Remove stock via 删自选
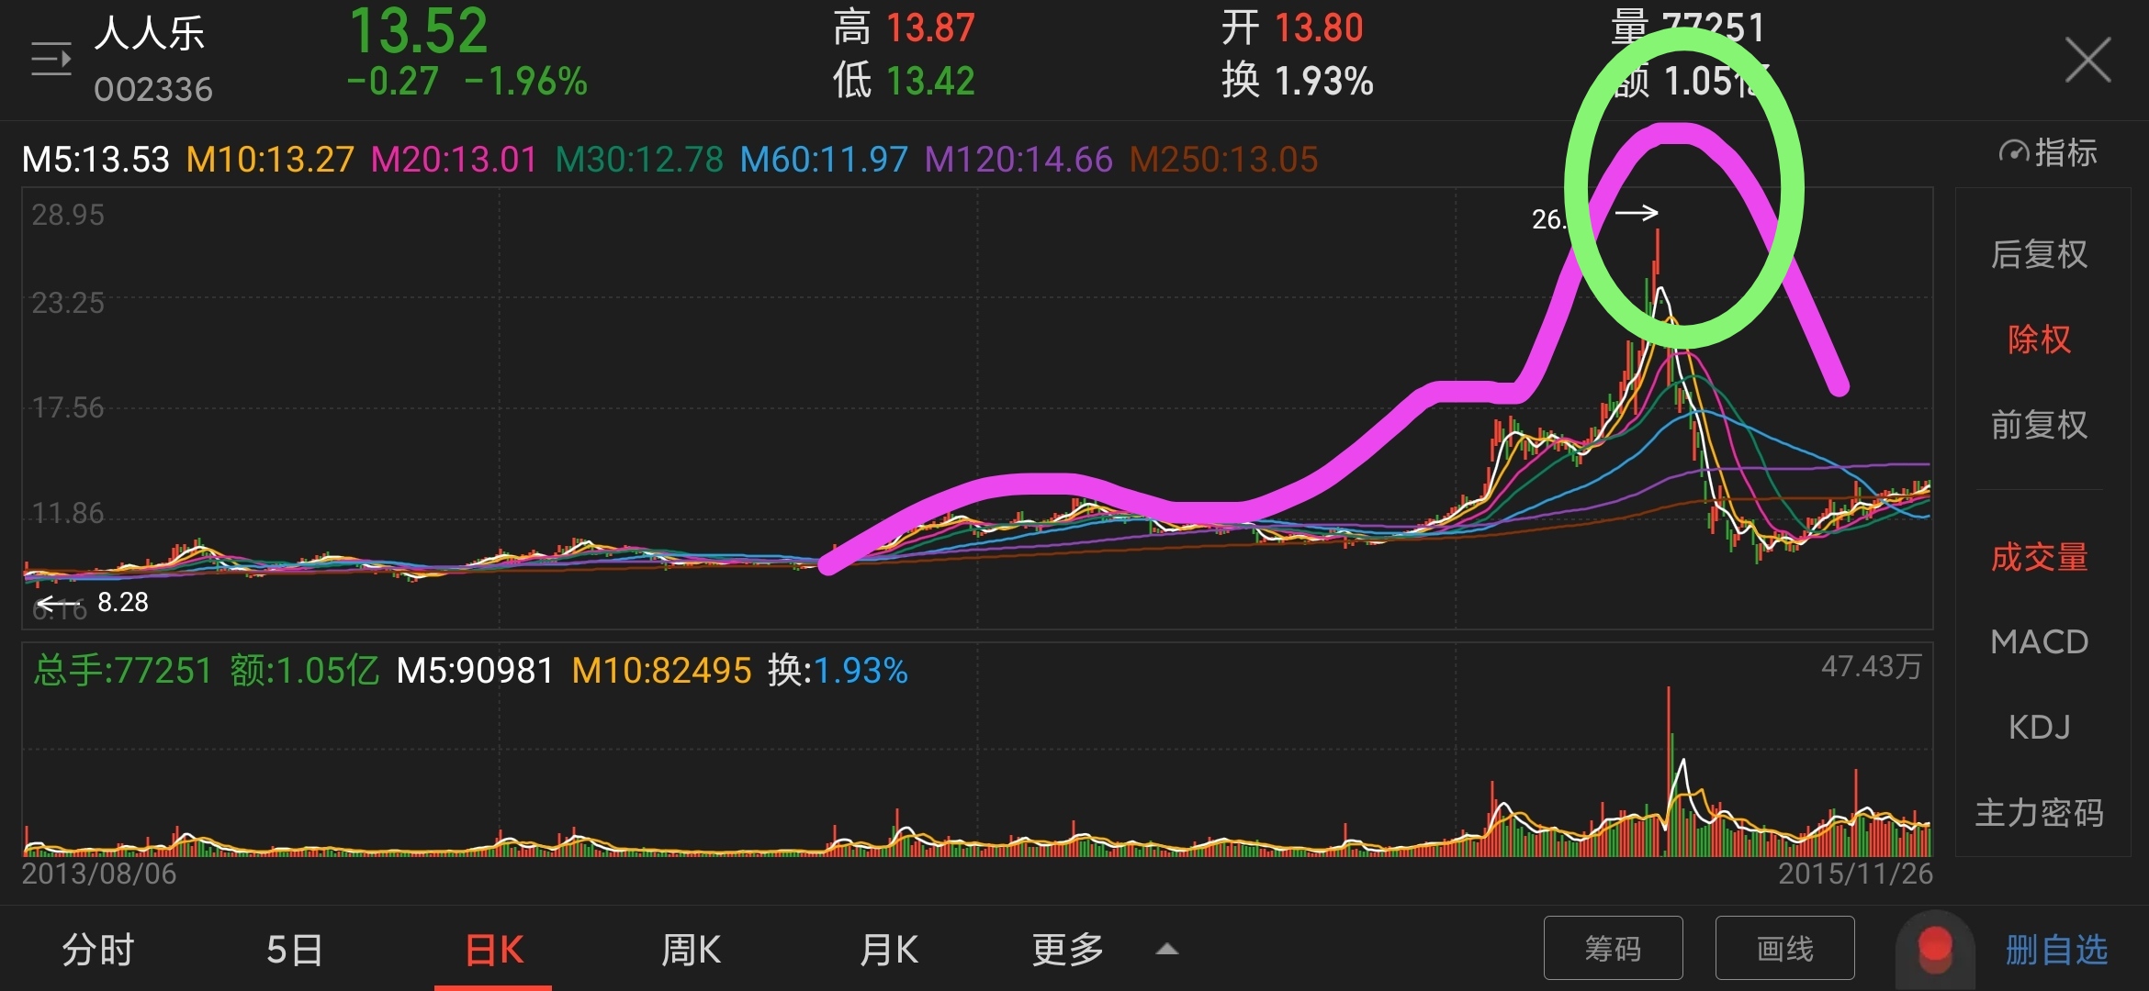2149x991 pixels. click(2056, 950)
